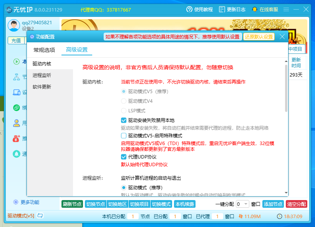
Task: Click the 无忧IP logo icon in title bar
Action: pyautogui.click(x=9, y=10)
